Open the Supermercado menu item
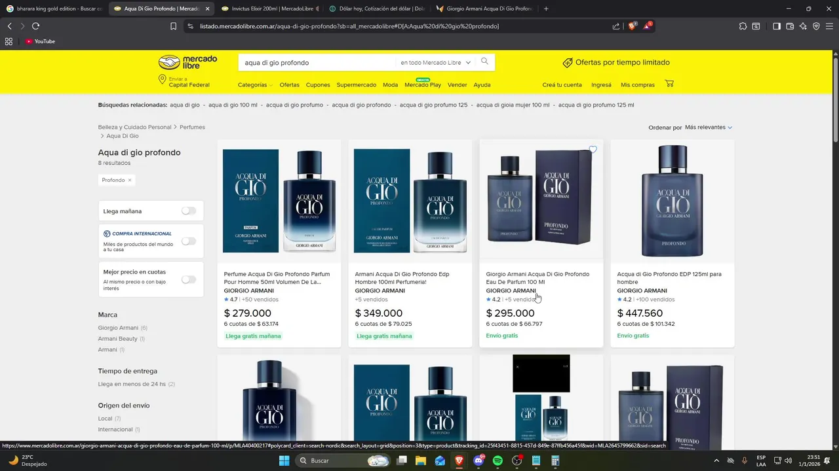 tap(357, 85)
